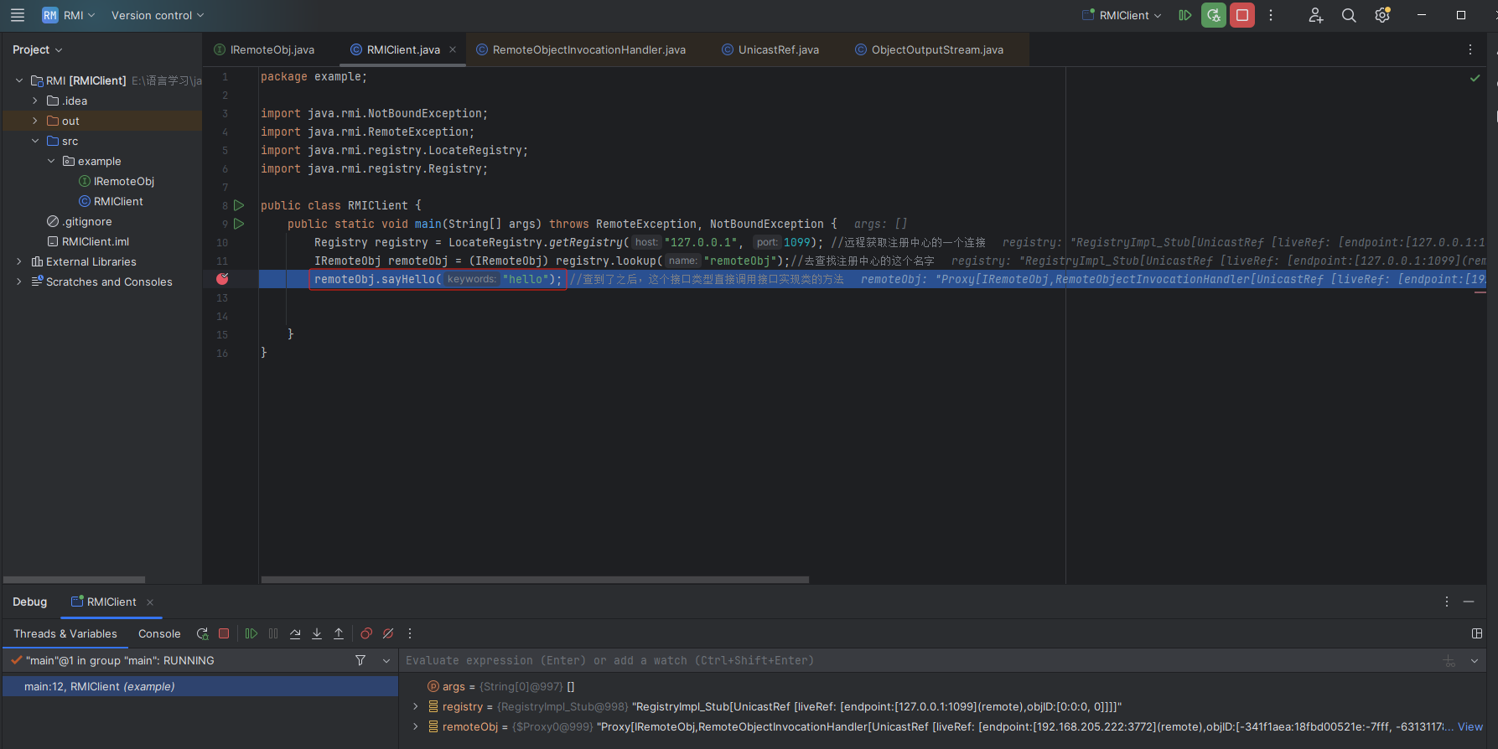Open the Project view dropdown
Viewport: 1498px width, 749px height.
pyautogui.click(x=38, y=49)
